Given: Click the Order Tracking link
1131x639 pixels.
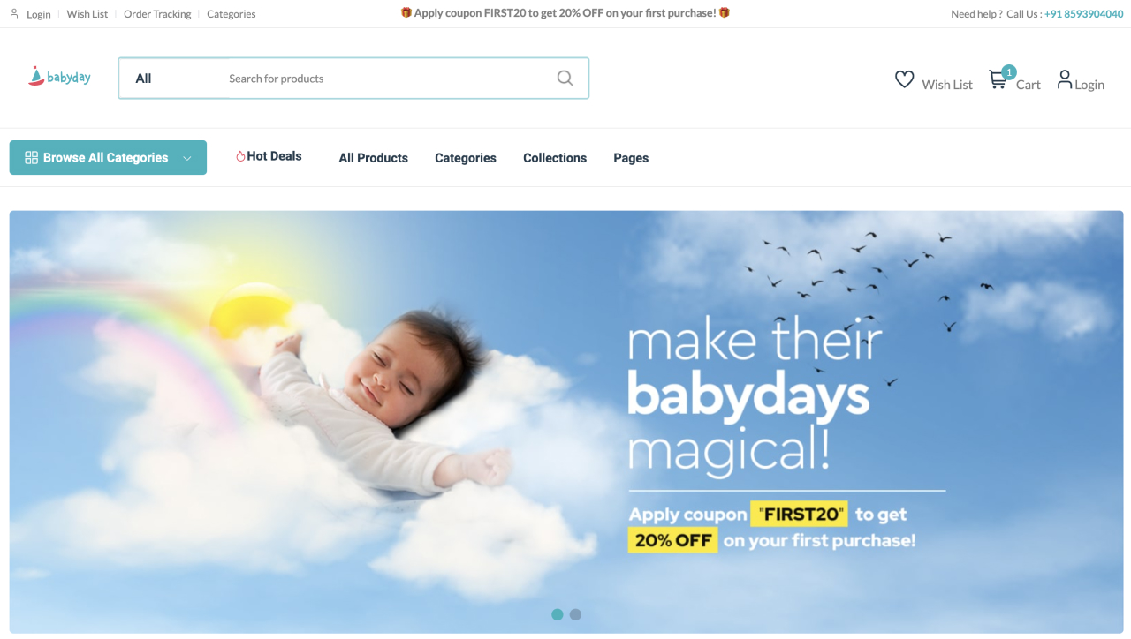Looking at the screenshot, I should [157, 14].
